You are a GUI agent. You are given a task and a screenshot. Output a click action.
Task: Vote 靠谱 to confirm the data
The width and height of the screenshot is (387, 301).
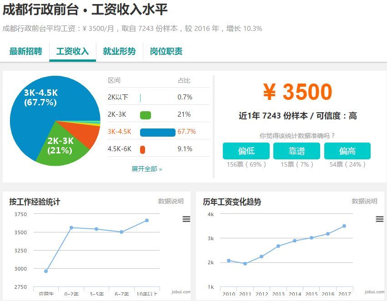click(x=297, y=151)
